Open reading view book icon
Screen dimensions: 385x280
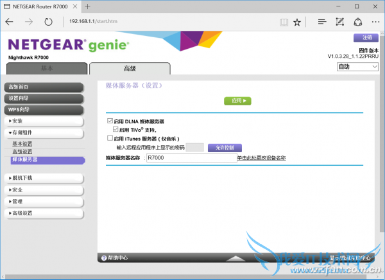284,22
